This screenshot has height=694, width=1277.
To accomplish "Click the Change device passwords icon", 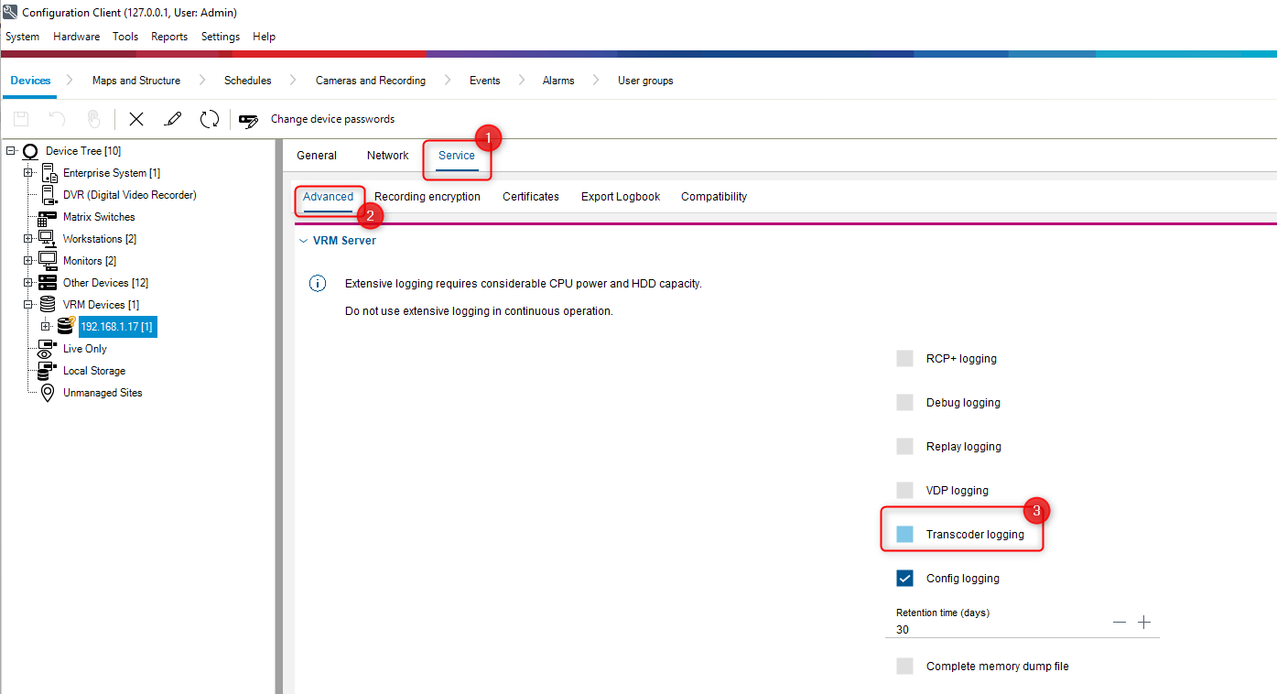I will [248, 119].
